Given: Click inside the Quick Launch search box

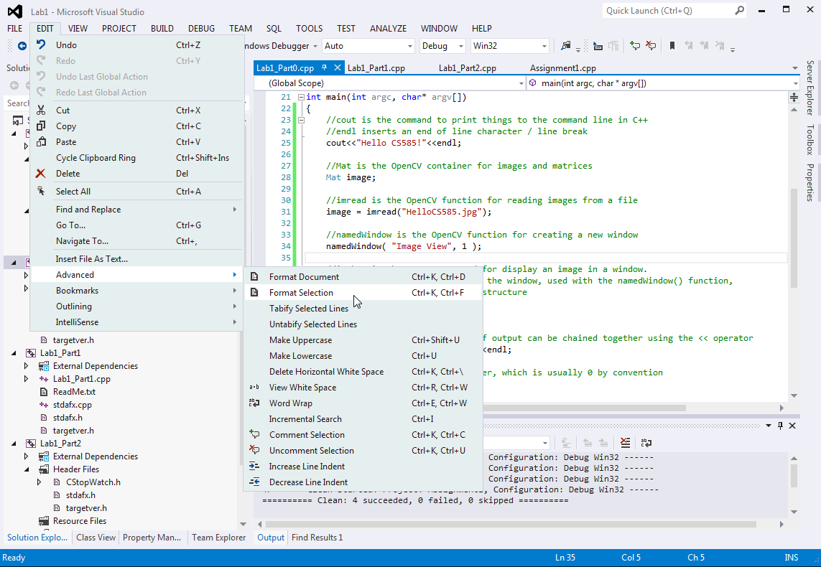Looking at the screenshot, I should (668, 11).
